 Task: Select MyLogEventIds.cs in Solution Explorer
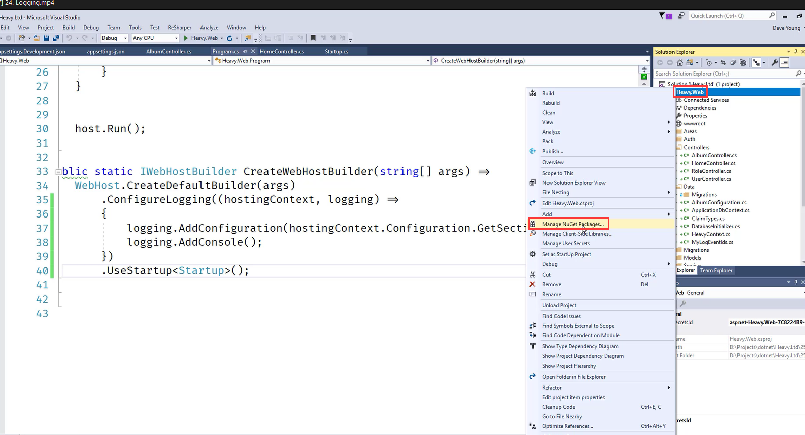[712, 242]
